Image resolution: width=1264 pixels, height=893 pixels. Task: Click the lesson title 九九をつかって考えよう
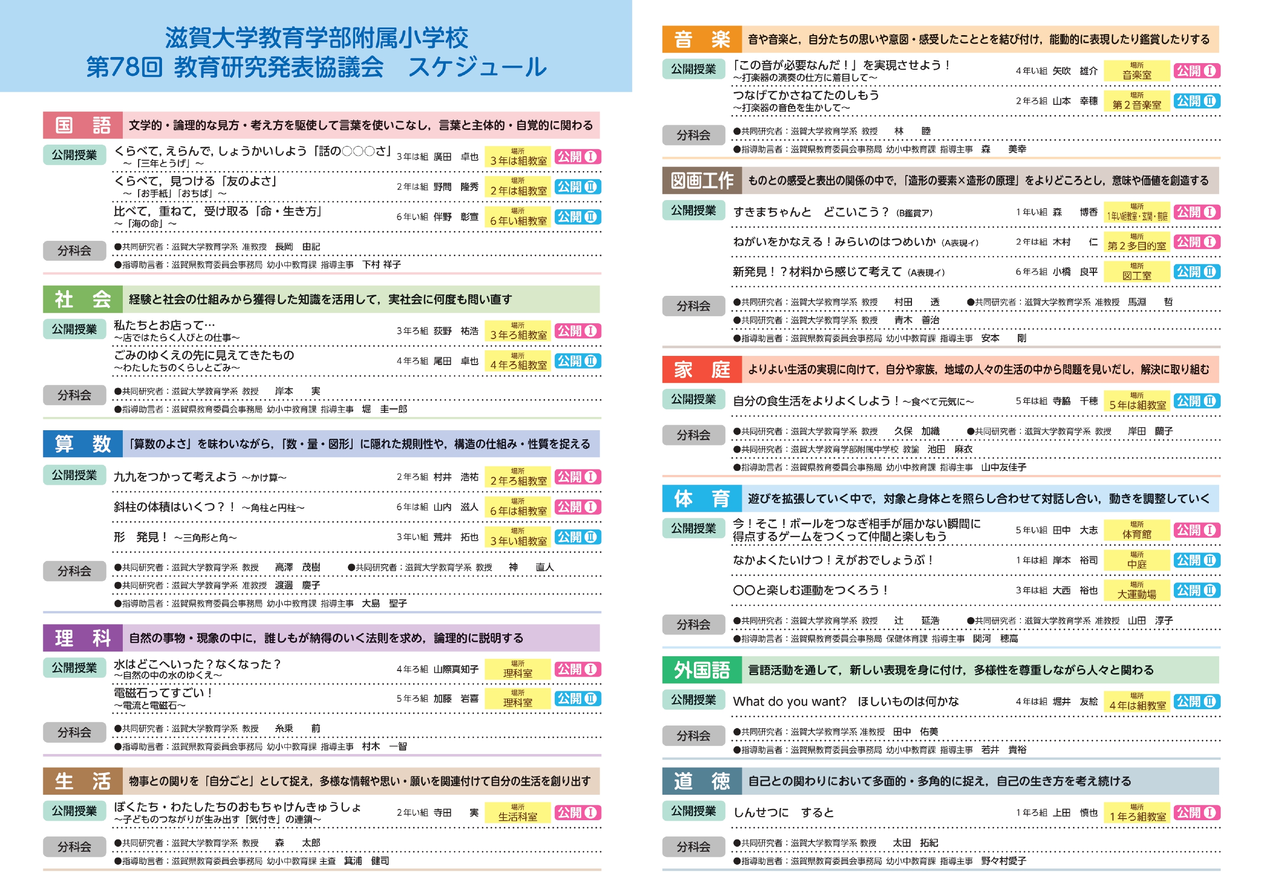[175, 477]
